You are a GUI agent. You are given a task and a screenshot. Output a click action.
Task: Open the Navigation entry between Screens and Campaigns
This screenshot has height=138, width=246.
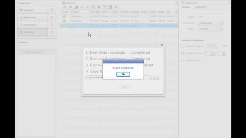33,17
